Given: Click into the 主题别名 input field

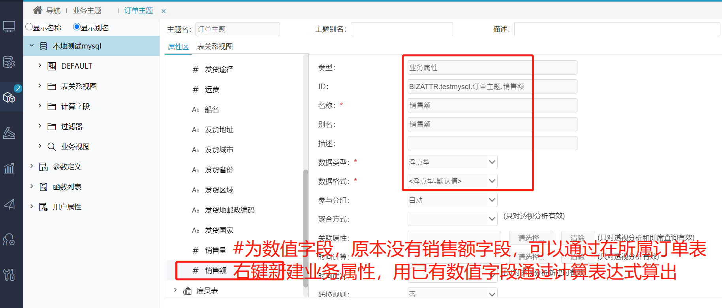Looking at the screenshot, I should [402, 29].
